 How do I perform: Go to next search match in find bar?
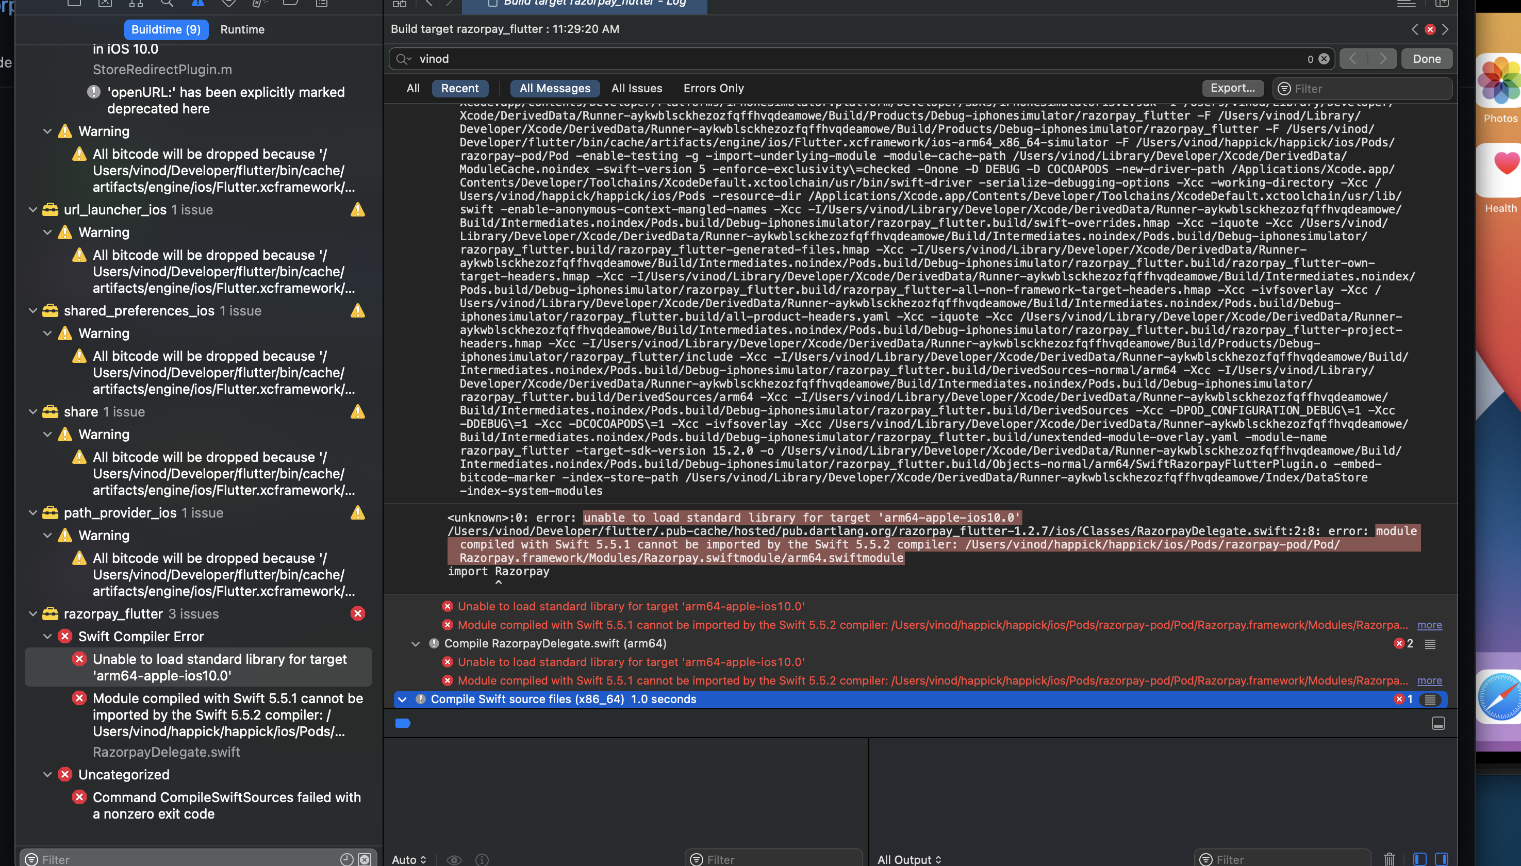[1382, 59]
